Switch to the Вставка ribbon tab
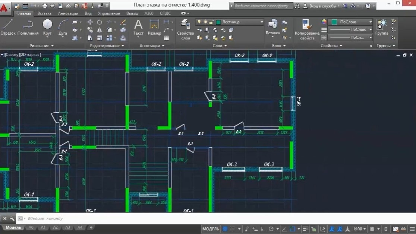Viewport: 416px width, 234px height. 44,13
